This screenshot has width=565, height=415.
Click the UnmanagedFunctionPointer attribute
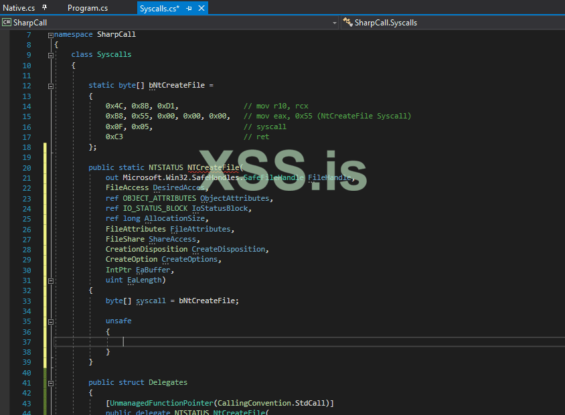[x=161, y=403]
